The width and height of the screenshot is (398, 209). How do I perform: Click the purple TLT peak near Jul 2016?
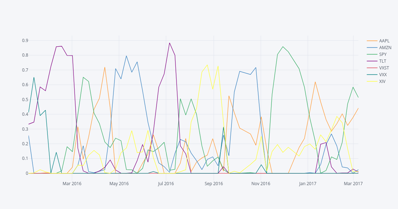point(169,43)
